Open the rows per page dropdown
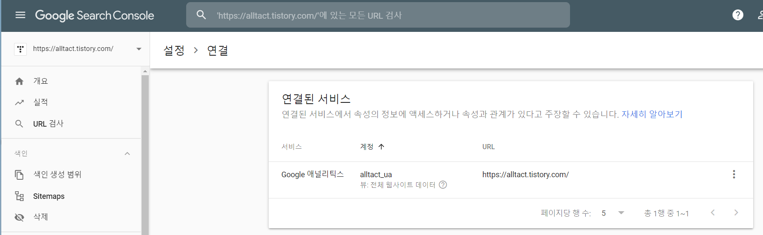Viewport: 763px width, 235px height. point(613,213)
